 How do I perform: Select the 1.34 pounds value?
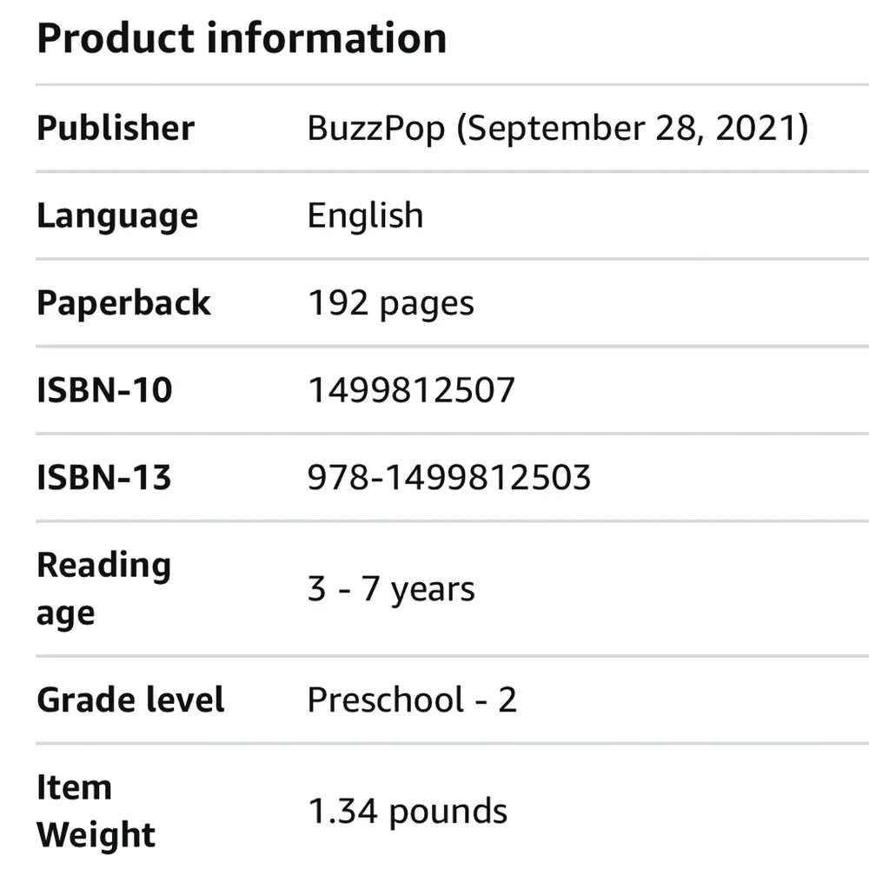coord(408,812)
